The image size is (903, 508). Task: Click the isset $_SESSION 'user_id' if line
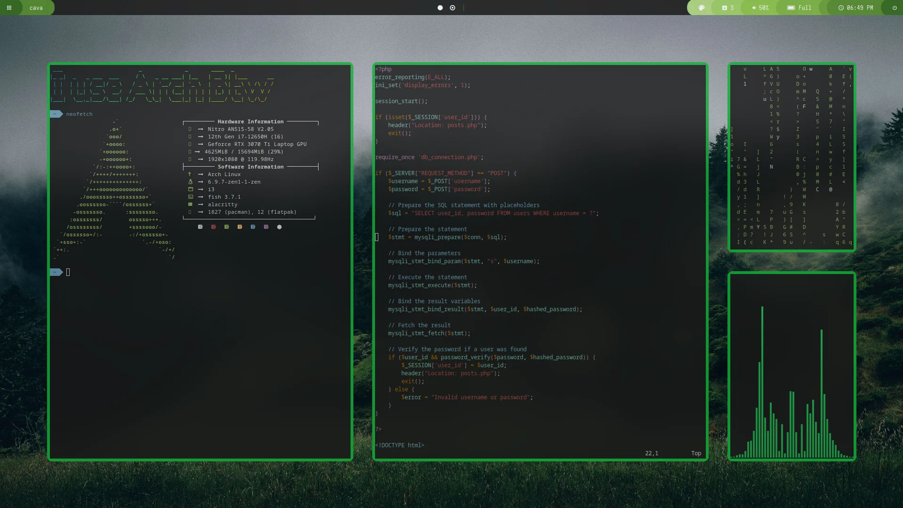coord(431,117)
